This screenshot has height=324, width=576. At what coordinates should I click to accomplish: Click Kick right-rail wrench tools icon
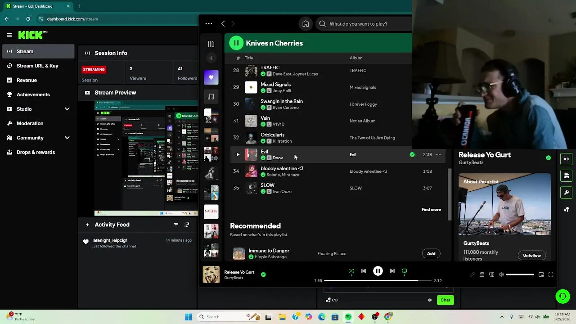coord(566,193)
